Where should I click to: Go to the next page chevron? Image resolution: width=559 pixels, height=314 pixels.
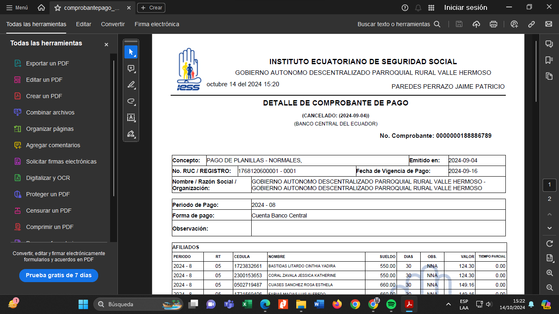(x=550, y=228)
